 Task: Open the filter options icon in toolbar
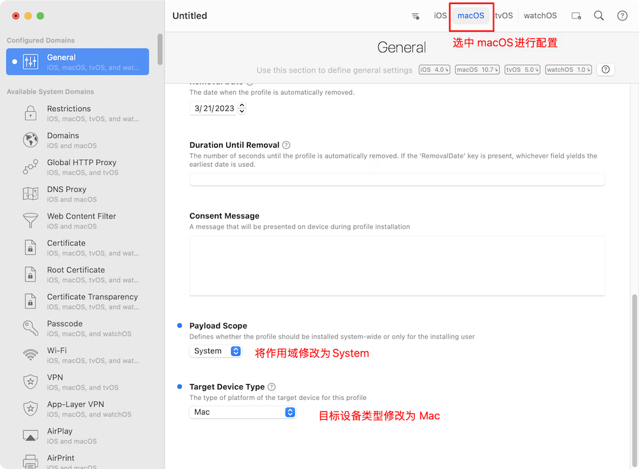[415, 17]
